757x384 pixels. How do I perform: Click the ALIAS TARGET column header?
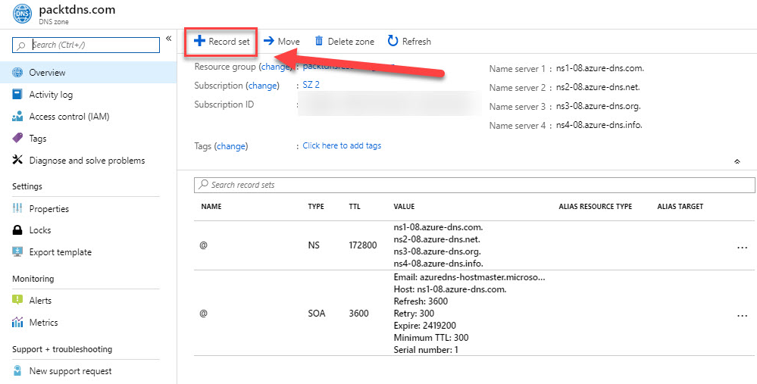click(x=680, y=207)
